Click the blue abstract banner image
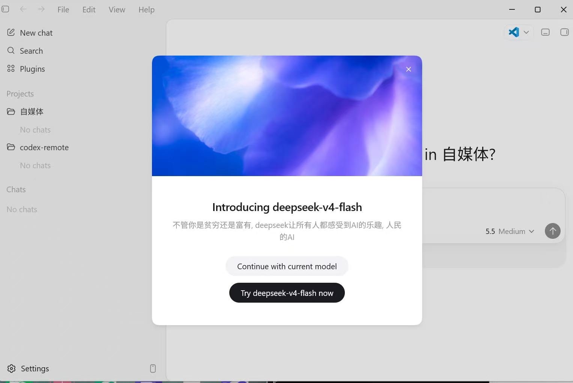Image resolution: width=573 pixels, height=383 pixels. (287, 116)
